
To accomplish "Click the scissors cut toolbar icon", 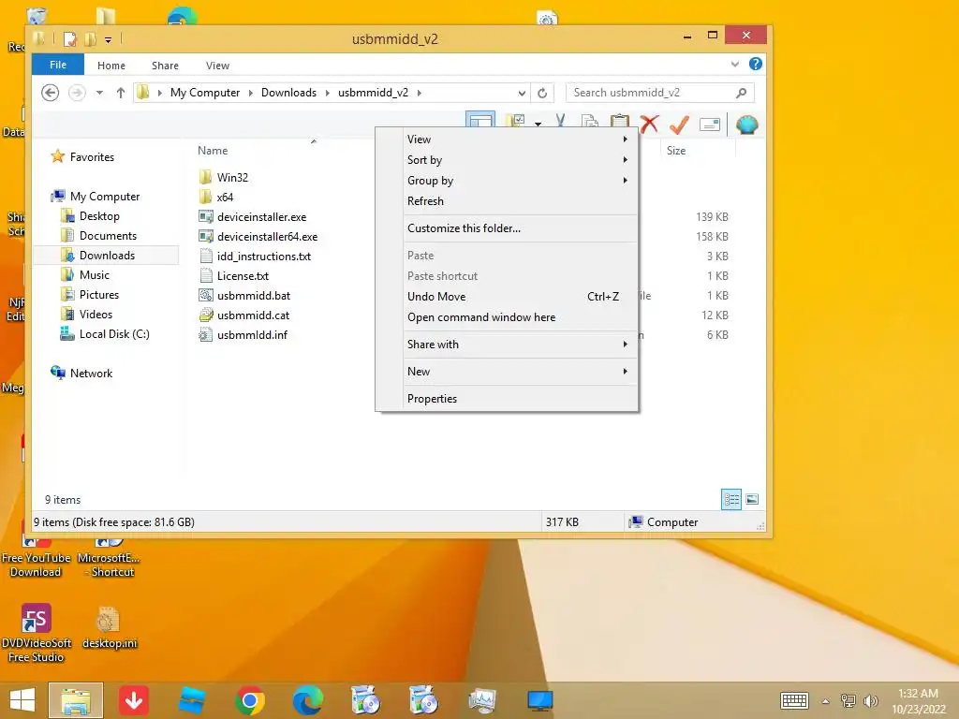I will pos(560,120).
